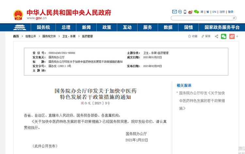Select 政策 in main navigation bar
The width and height of the screenshot is (245, 154).
[106, 27]
